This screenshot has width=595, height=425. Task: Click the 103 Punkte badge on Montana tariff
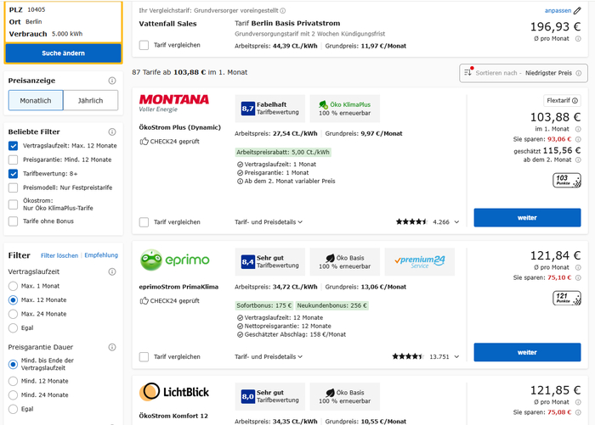coord(566,180)
